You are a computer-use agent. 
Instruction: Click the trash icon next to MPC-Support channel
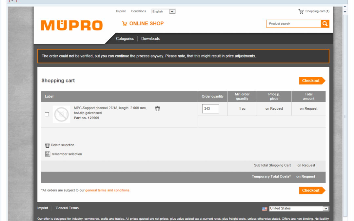(157, 109)
